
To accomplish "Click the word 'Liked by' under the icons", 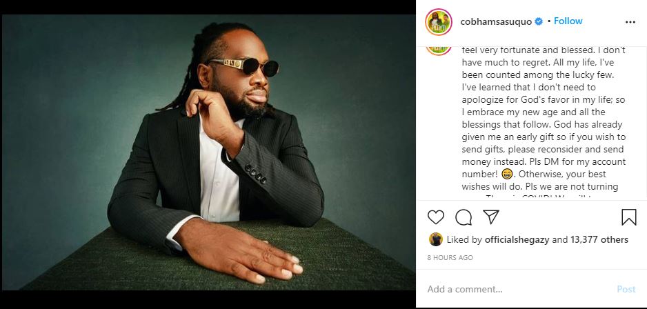I will [462, 239].
